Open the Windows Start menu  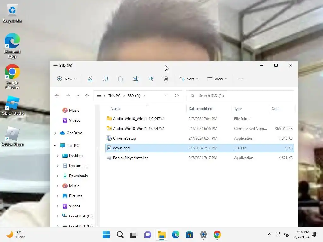(x=106, y=234)
